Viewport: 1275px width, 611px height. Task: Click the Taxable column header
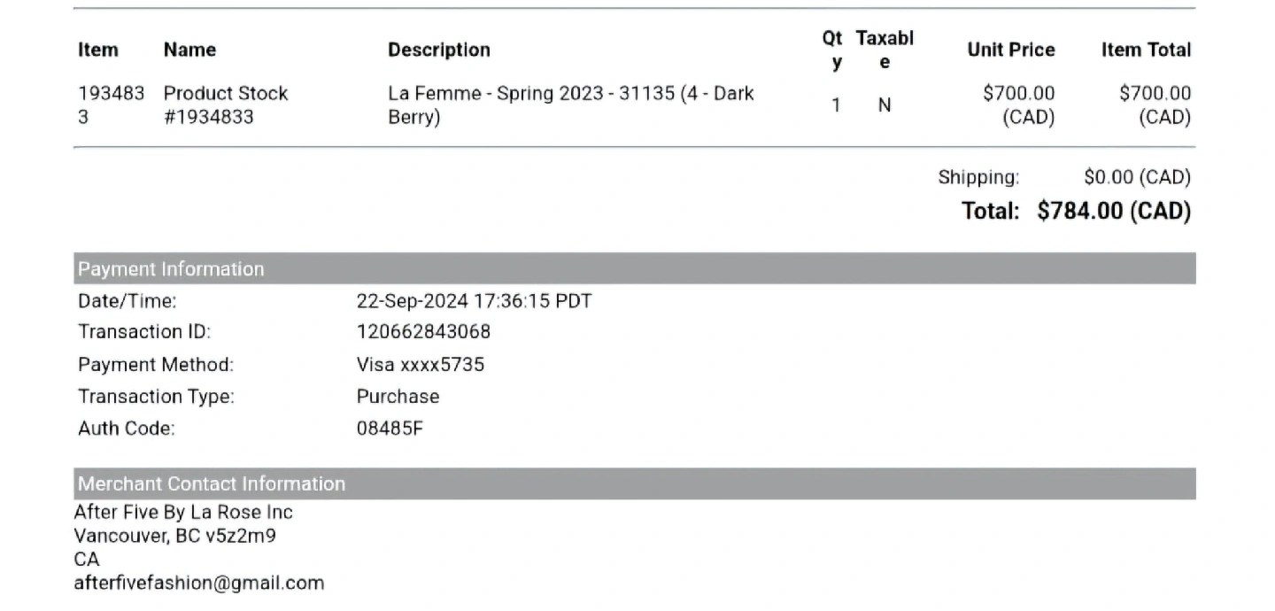coord(885,50)
